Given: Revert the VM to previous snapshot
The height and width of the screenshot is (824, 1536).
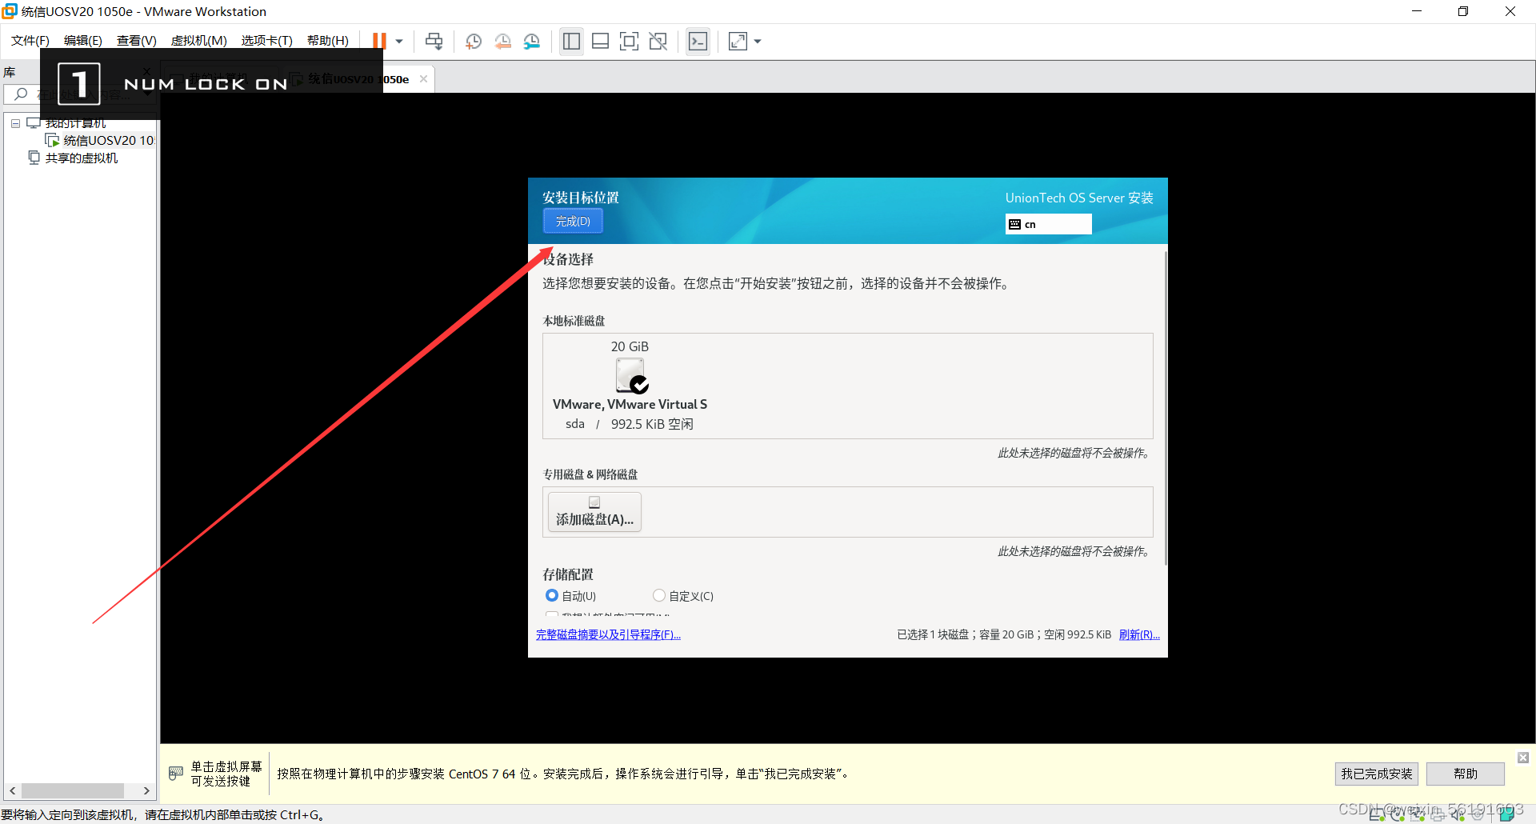Looking at the screenshot, I should pyautogui.click(x=502, y=41).
